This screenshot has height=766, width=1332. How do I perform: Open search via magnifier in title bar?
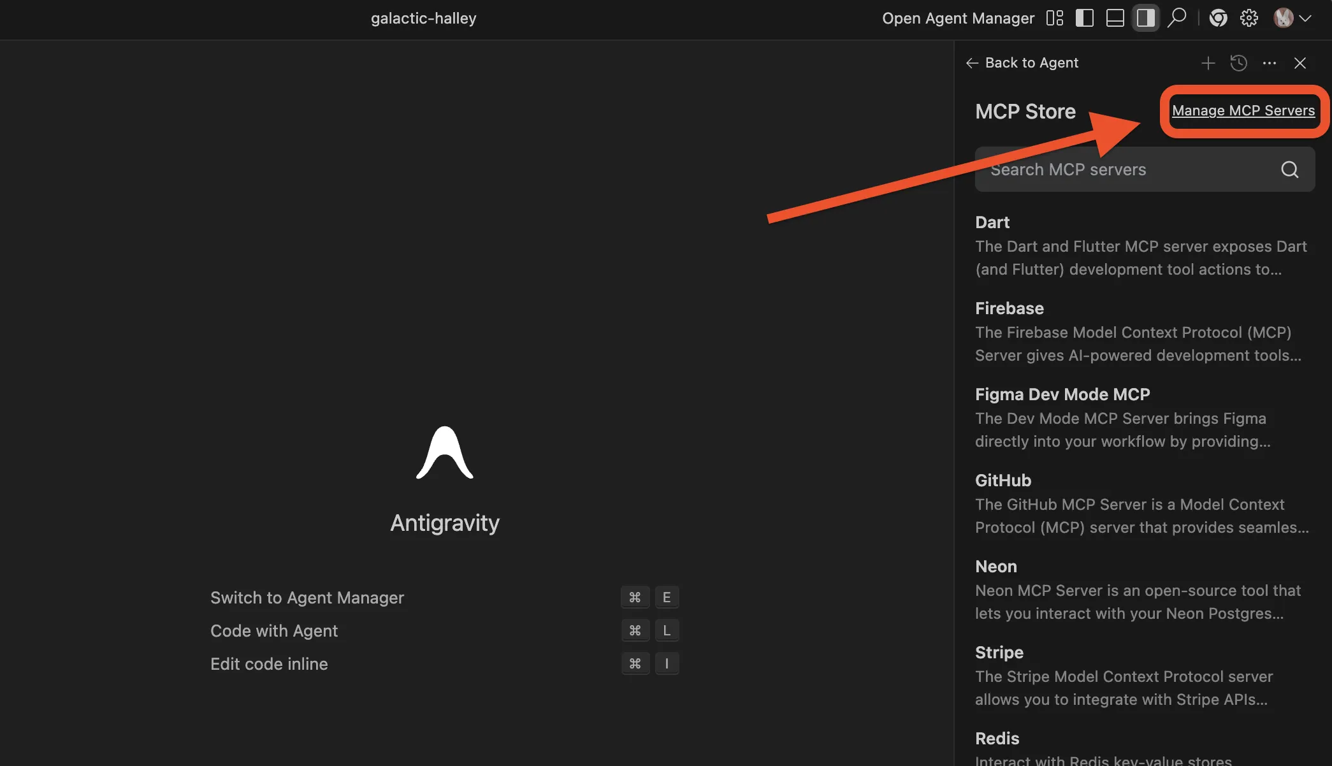pos(1176,18)
